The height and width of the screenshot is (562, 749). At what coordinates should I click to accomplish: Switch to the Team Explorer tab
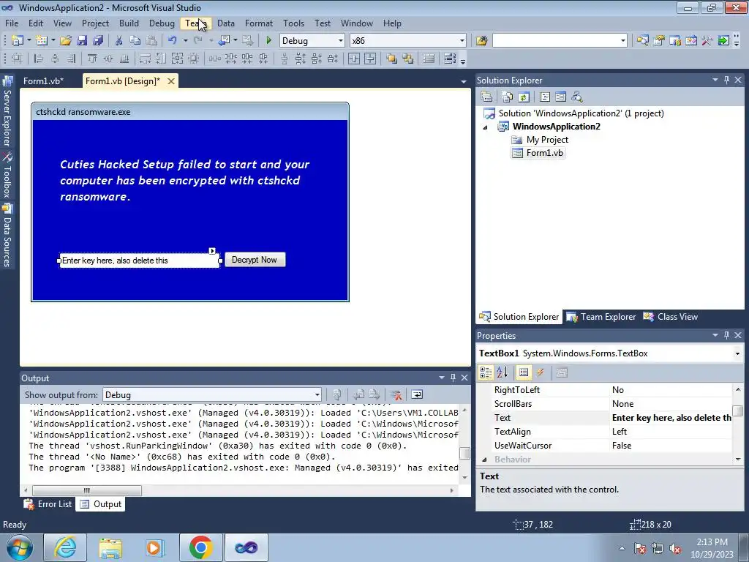[x=601, y=317]
